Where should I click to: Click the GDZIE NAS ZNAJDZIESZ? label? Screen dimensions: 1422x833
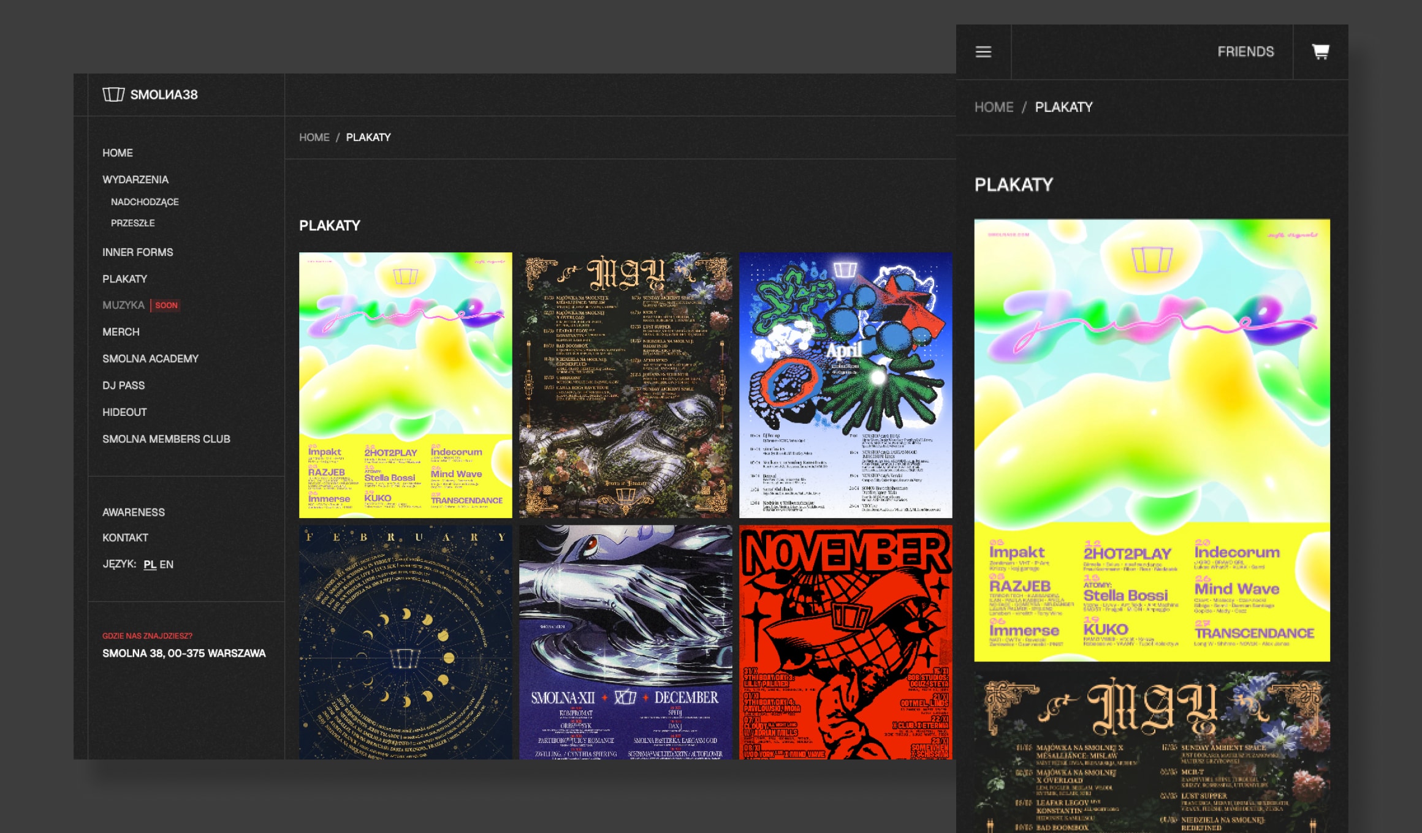[x=147, y=636]
